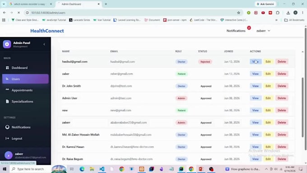View the hasibul@gmail.com user
The image size is (307, 173).
(x=256, y=62)
